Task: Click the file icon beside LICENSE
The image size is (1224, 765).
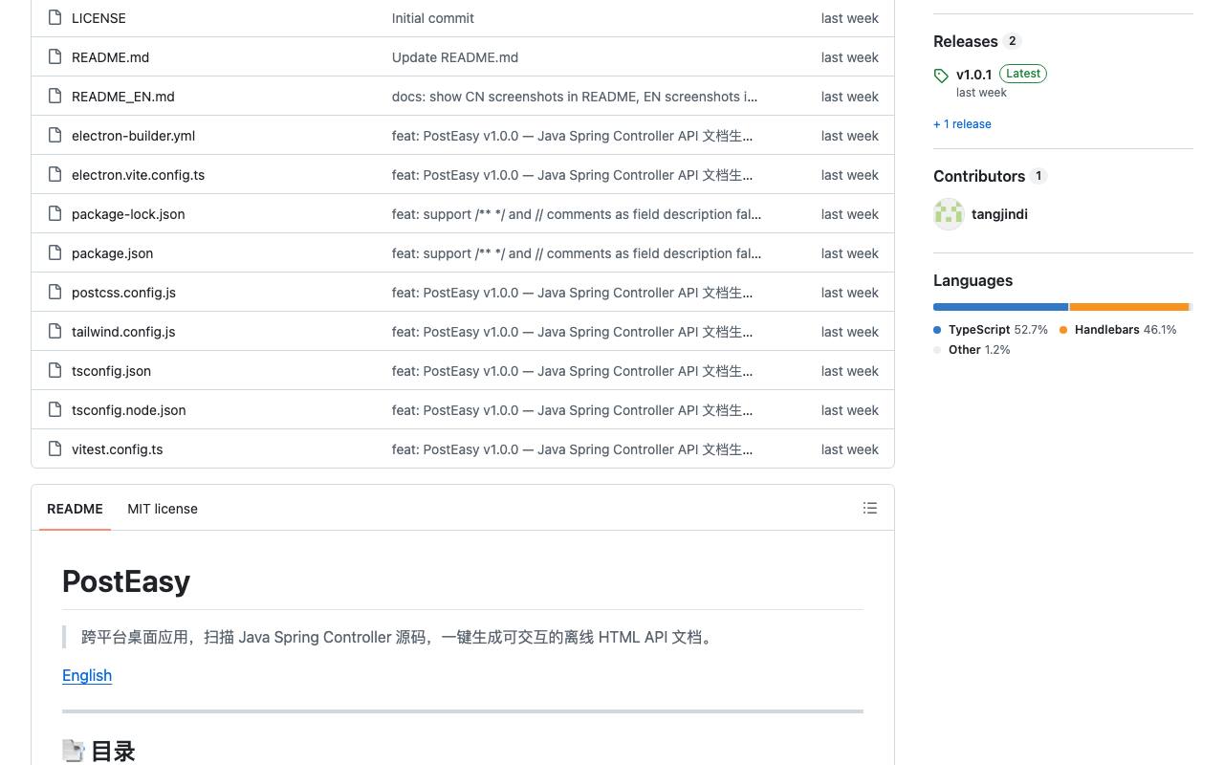Action: tap(55, 18)
